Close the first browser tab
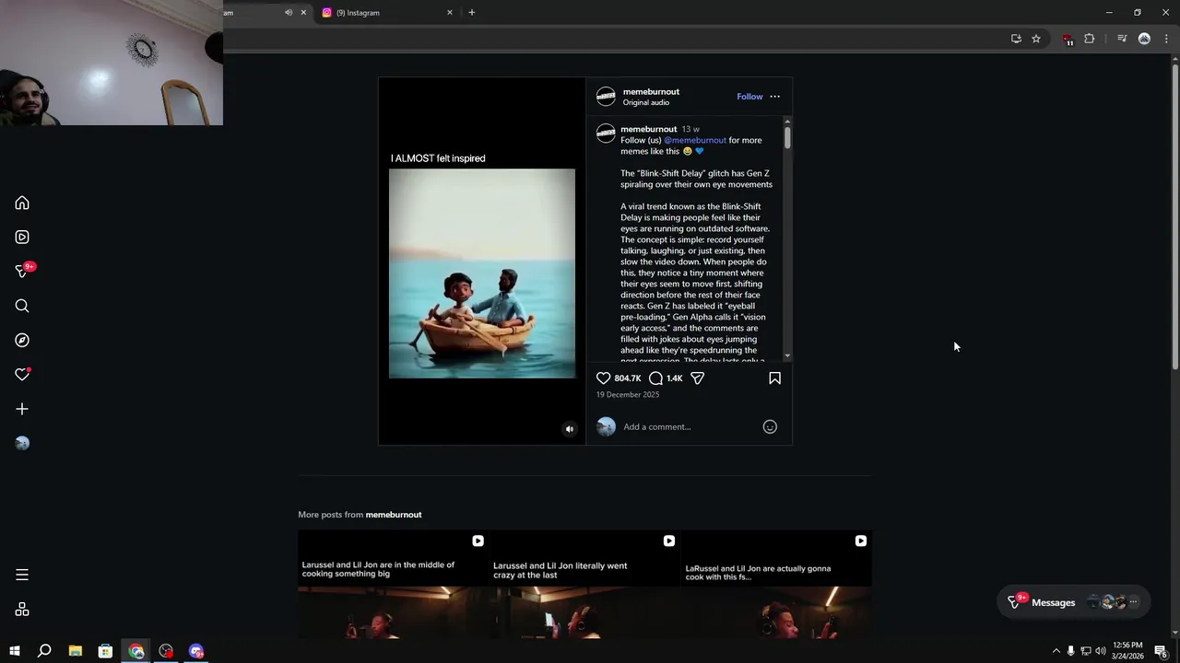 pos(303,13)
